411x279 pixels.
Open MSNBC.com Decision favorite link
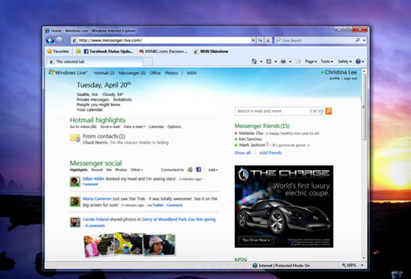point(164,51)
